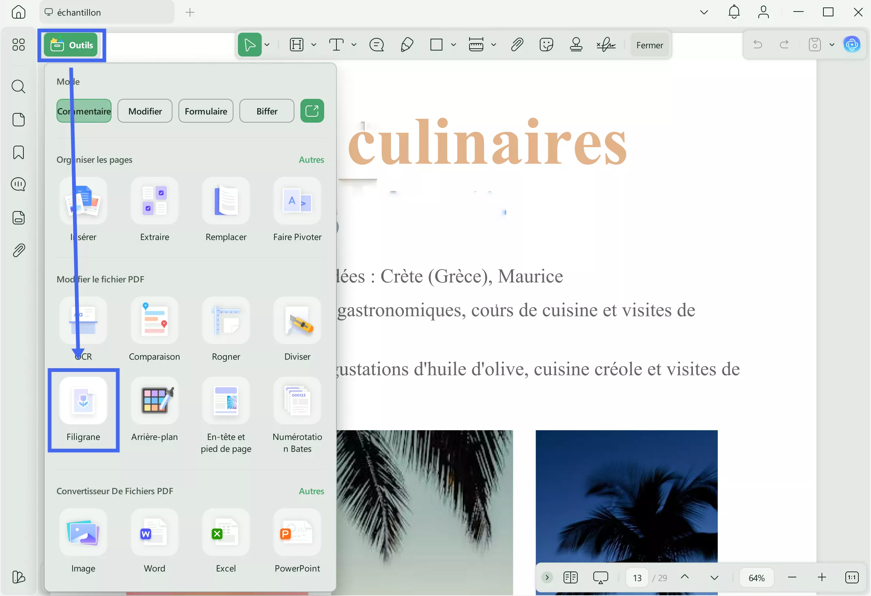Select the pencil drawing tool
Image resolution: width=871 pixels, height=596 pixels.
tap(407, 45)
